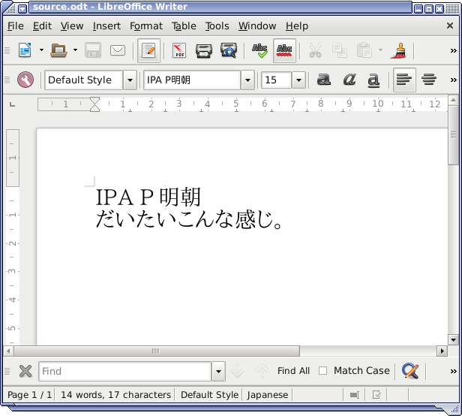Click the Find All button
The image size is (462, 416).
293,370
